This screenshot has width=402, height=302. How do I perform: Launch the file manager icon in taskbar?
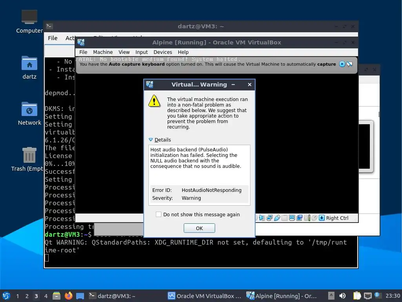click(57, 296)
